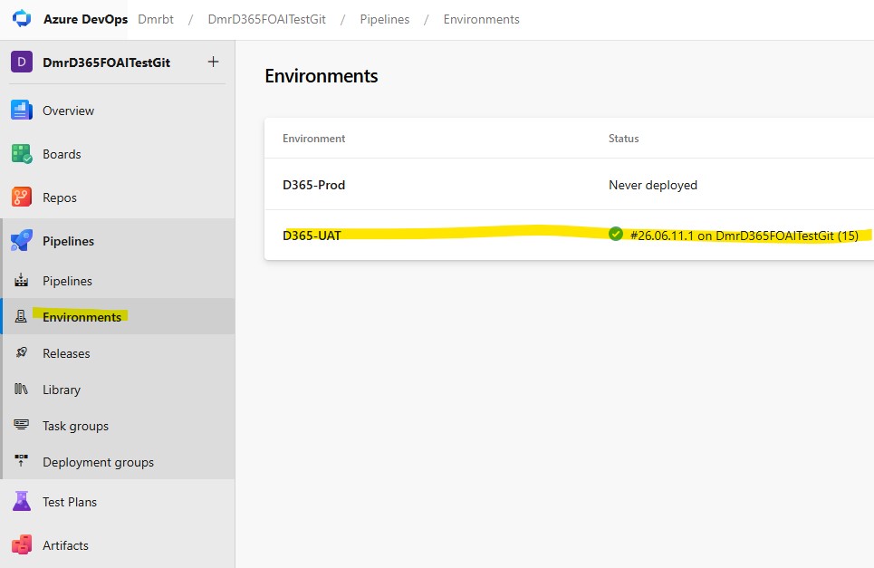Image resolution: width=874 pixels, height=568 pixels.
Task: Open the Repos menu item
Action: coord(60,197)
